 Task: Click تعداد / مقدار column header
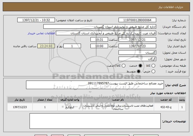coord(45,100)
